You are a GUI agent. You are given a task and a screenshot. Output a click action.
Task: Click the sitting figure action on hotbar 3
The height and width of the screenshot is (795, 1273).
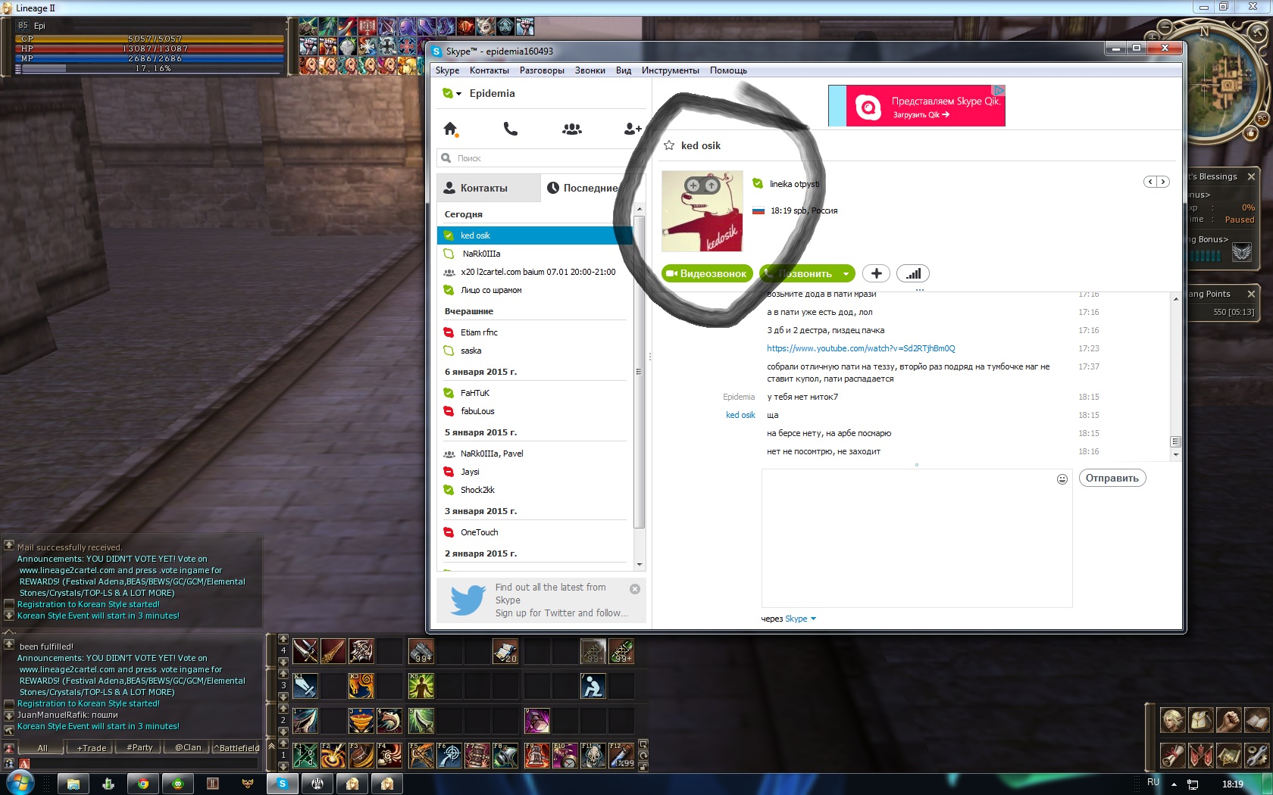tap(593, 686)
